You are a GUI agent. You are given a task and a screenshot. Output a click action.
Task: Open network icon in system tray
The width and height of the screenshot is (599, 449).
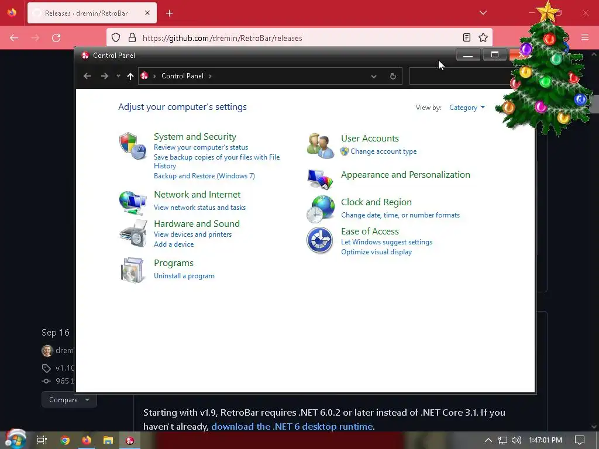[x=502, y=440]
